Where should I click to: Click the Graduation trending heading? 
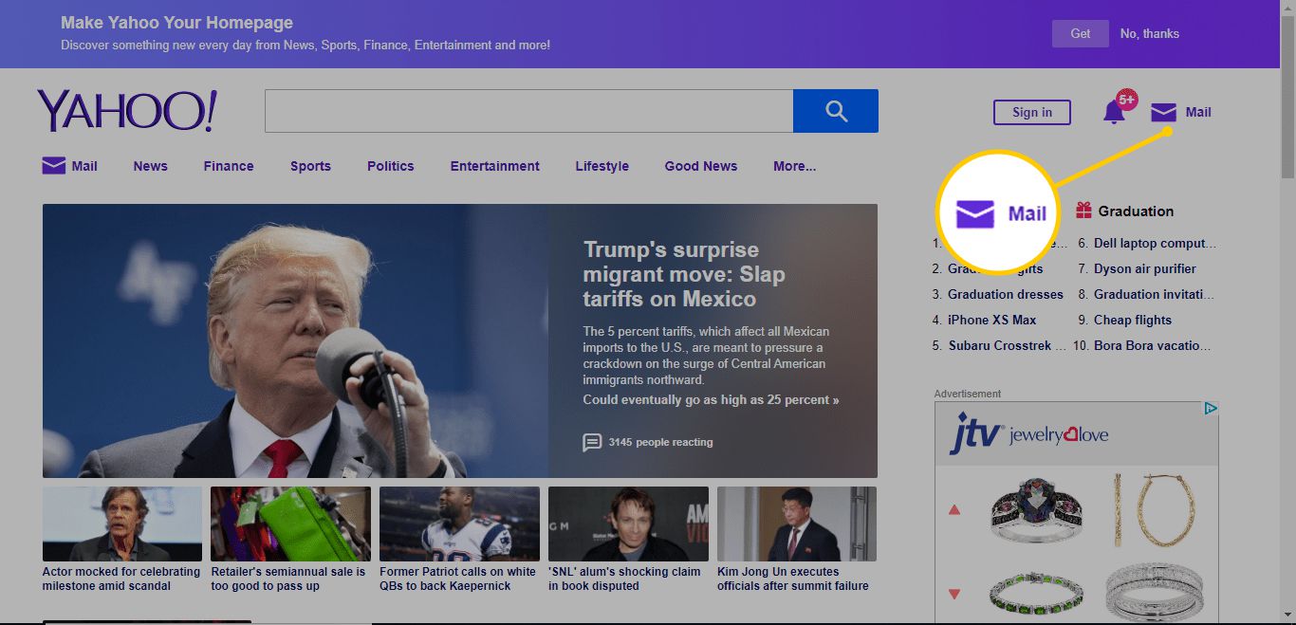click(x=1136, y=211)
